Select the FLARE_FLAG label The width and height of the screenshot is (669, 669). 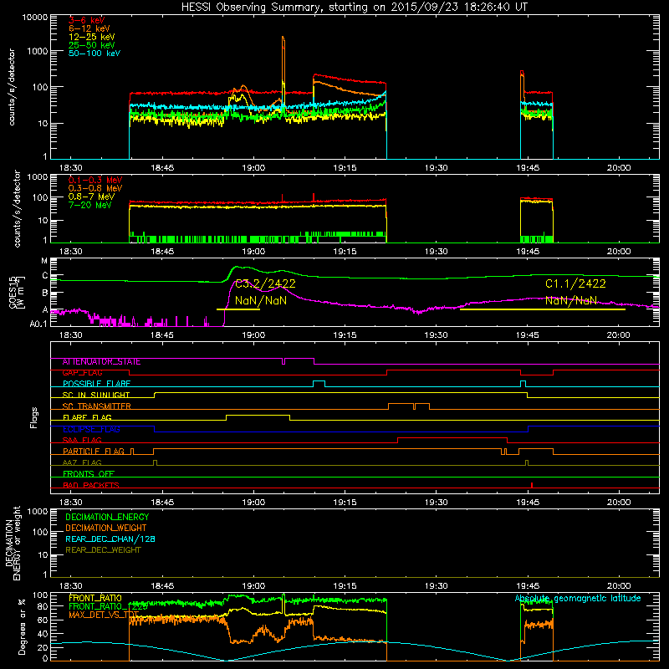tap(87, 417)
